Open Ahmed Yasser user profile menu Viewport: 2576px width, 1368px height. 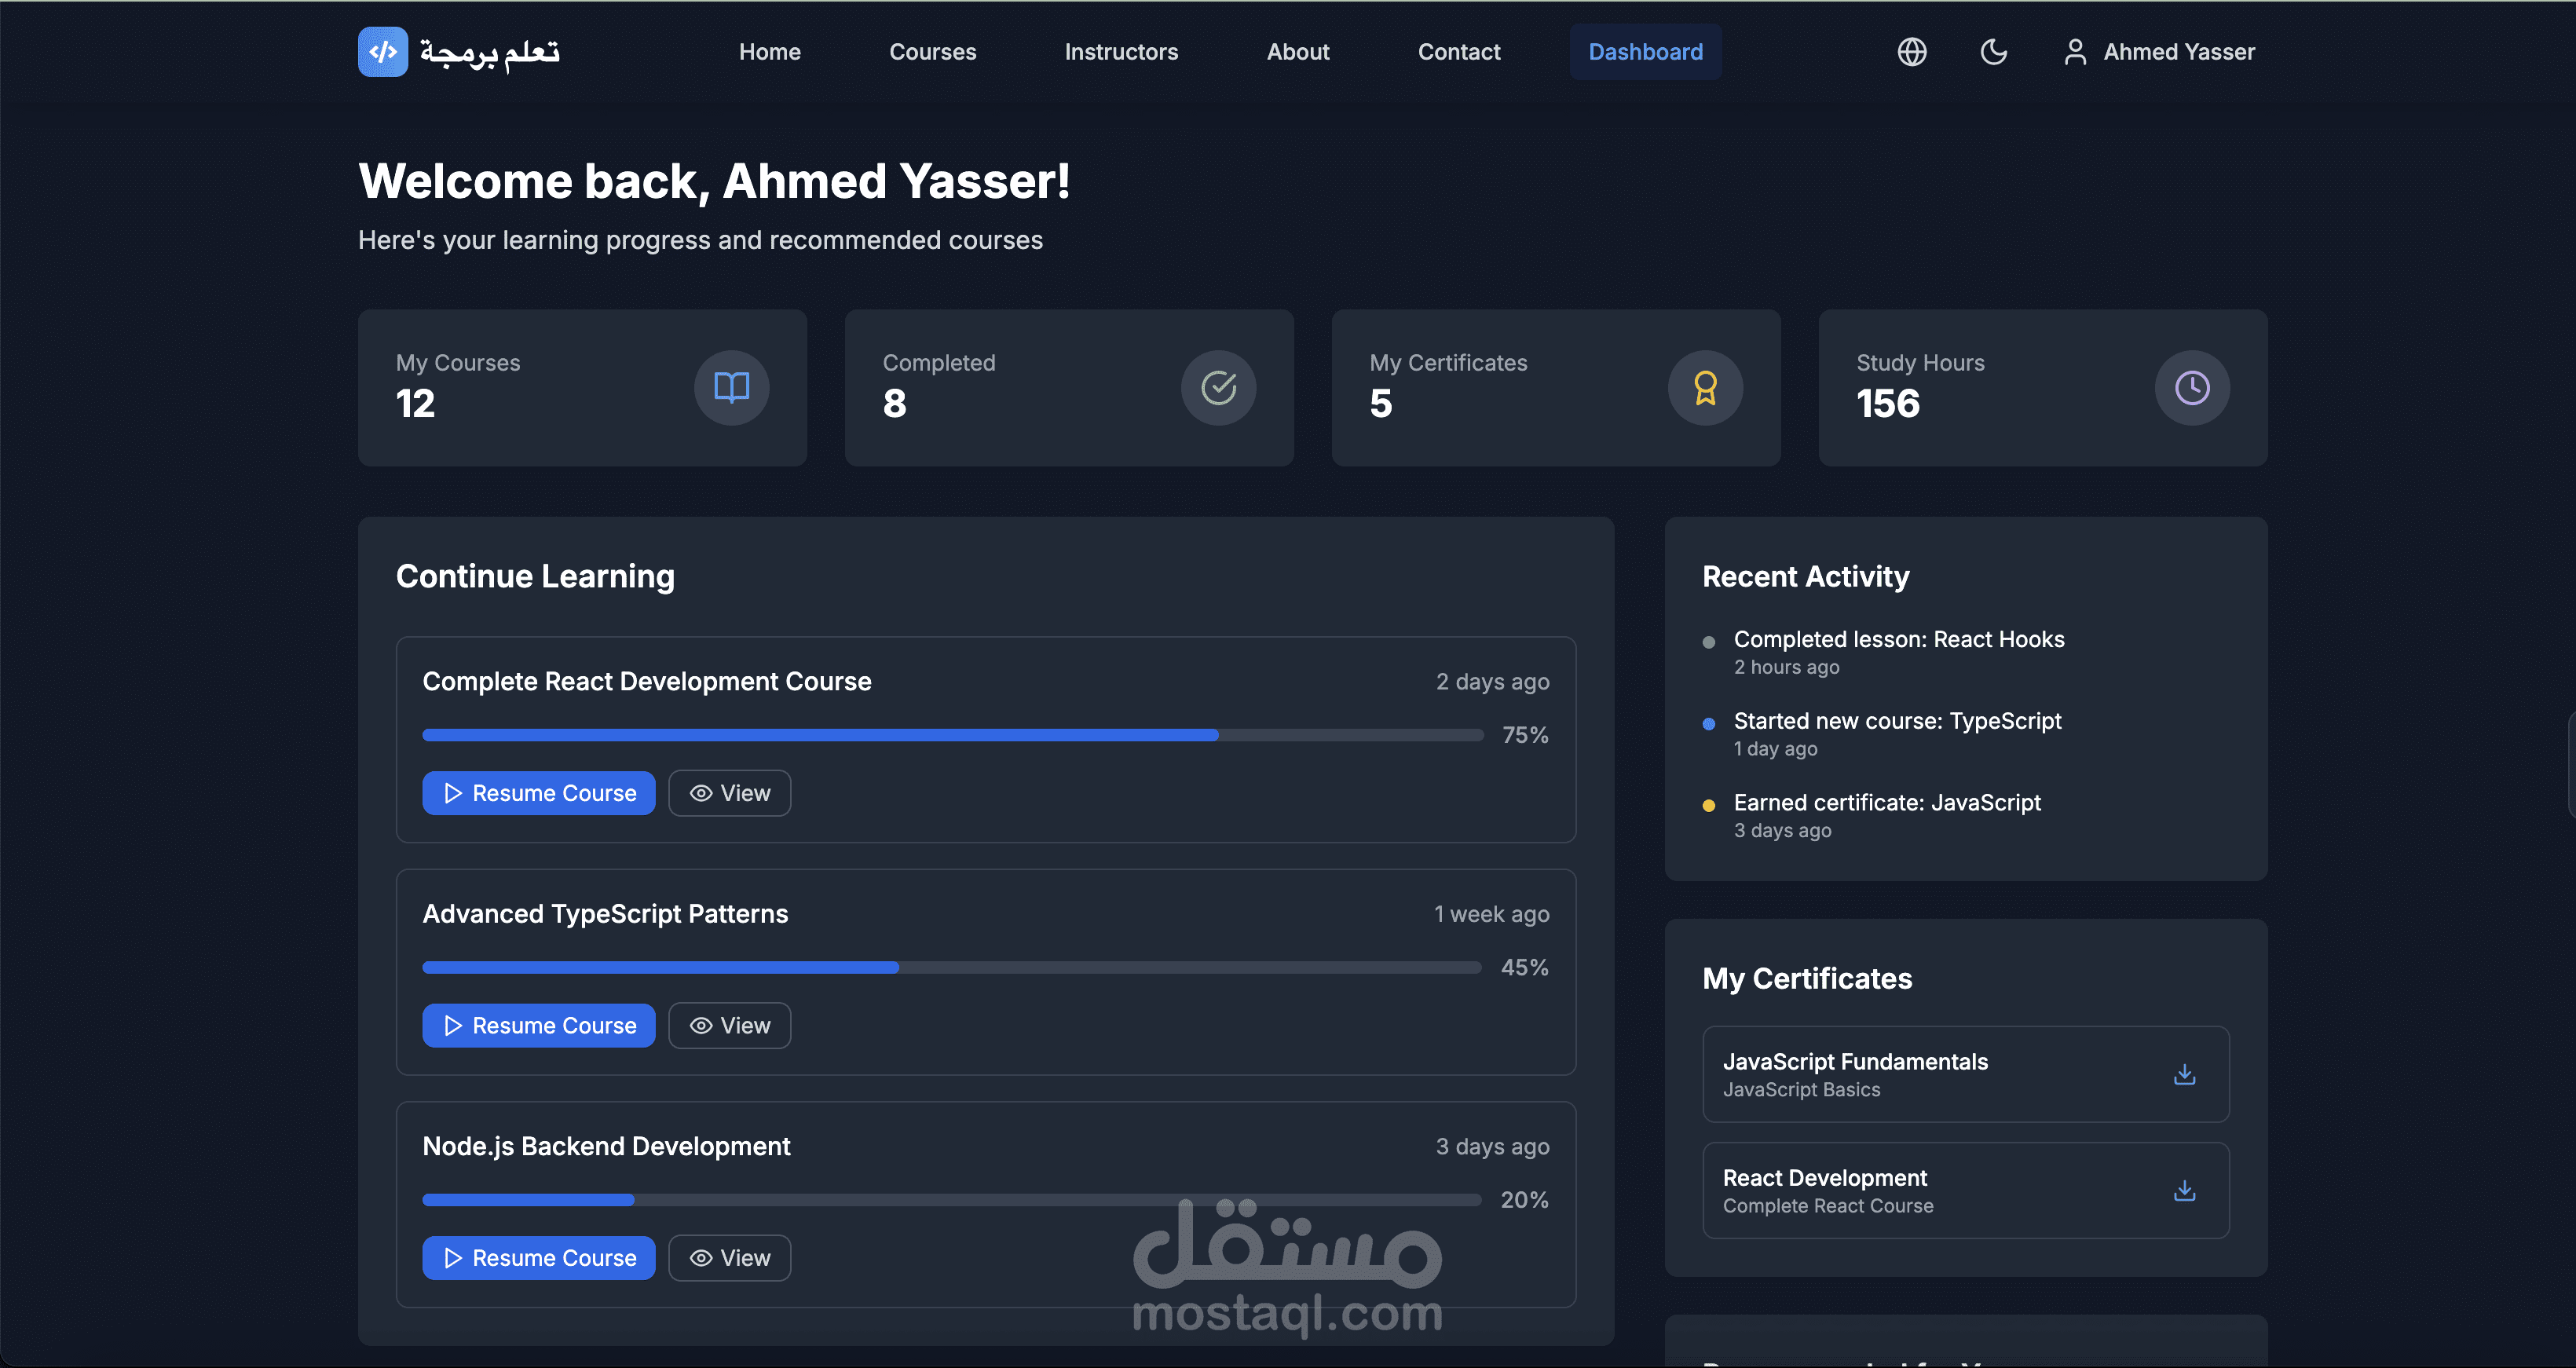coord(2159,52)
